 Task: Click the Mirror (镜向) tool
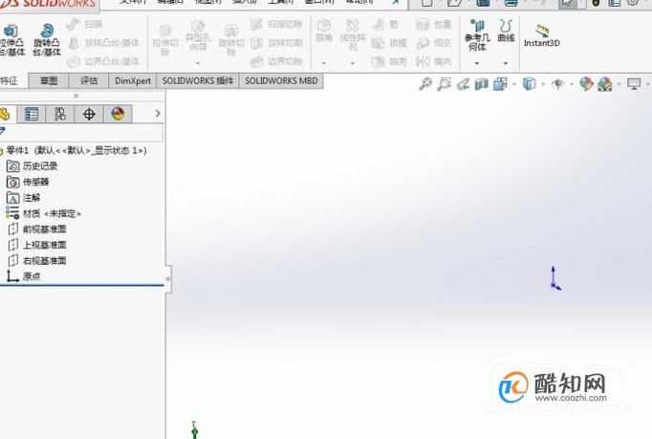[433, 61]
